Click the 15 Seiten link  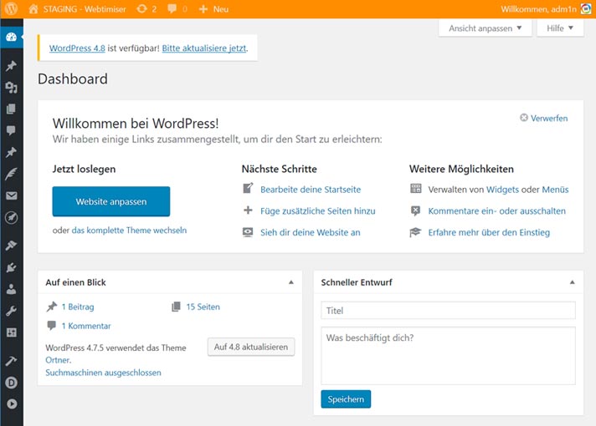(203, 307)
